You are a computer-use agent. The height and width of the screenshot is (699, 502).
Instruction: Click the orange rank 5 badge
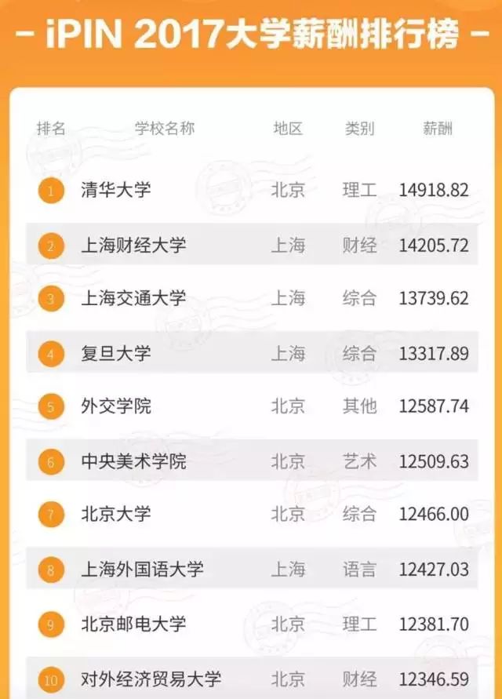point(51,406)
